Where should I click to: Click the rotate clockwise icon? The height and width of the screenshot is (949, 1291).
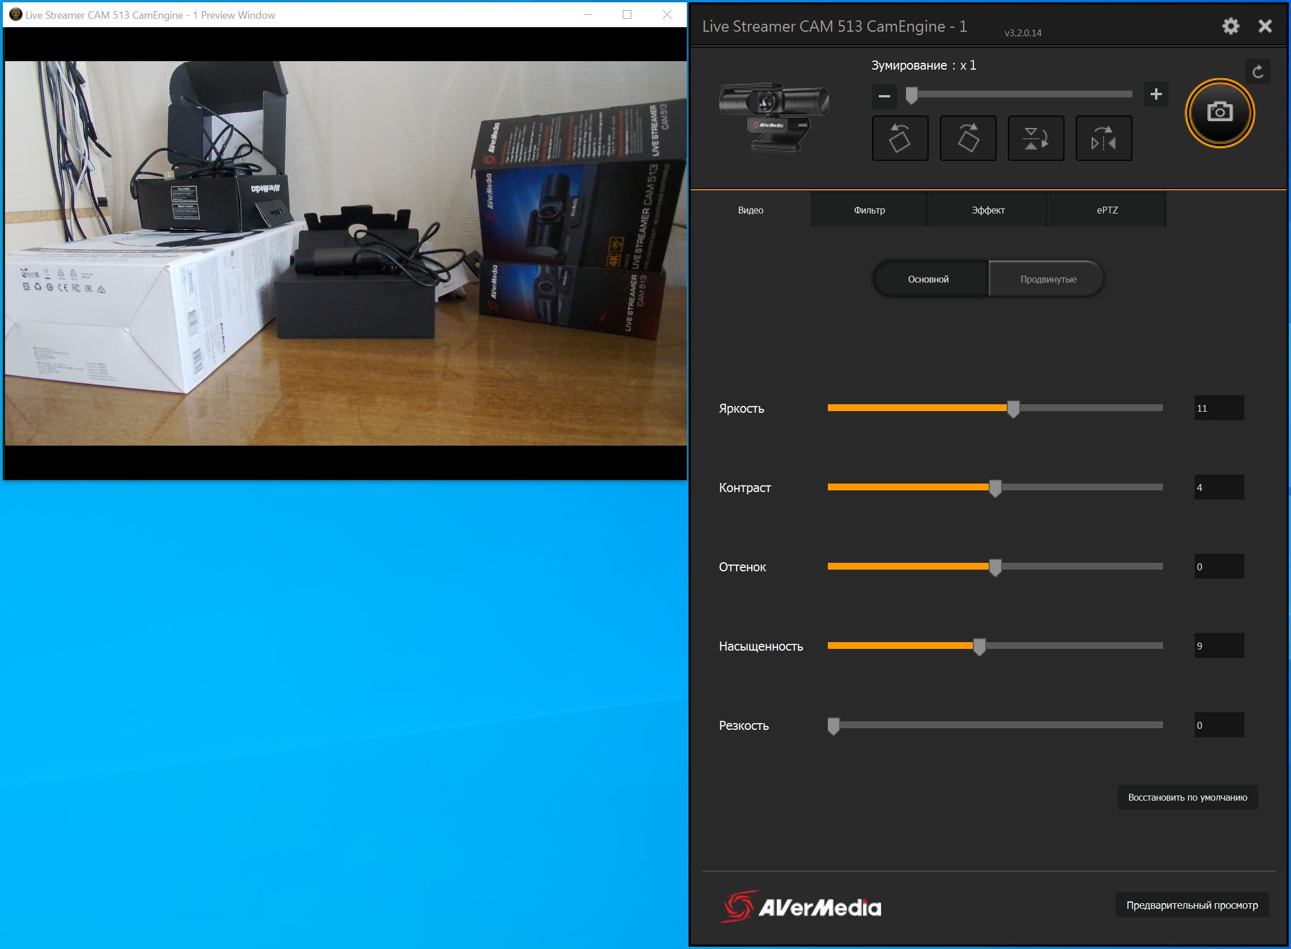pyautogui.click(x=967, y=139)
